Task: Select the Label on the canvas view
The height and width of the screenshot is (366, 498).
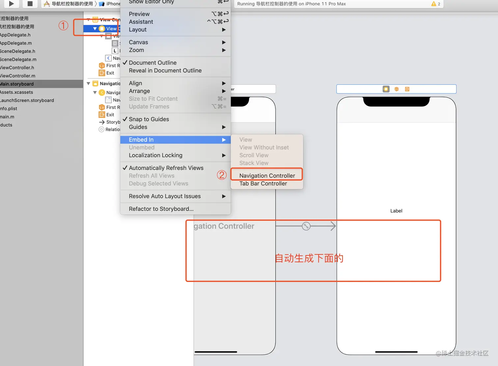Action: pos(396,211)
